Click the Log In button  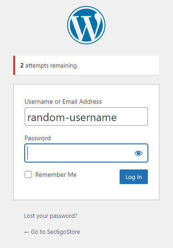tap(134, 177)
